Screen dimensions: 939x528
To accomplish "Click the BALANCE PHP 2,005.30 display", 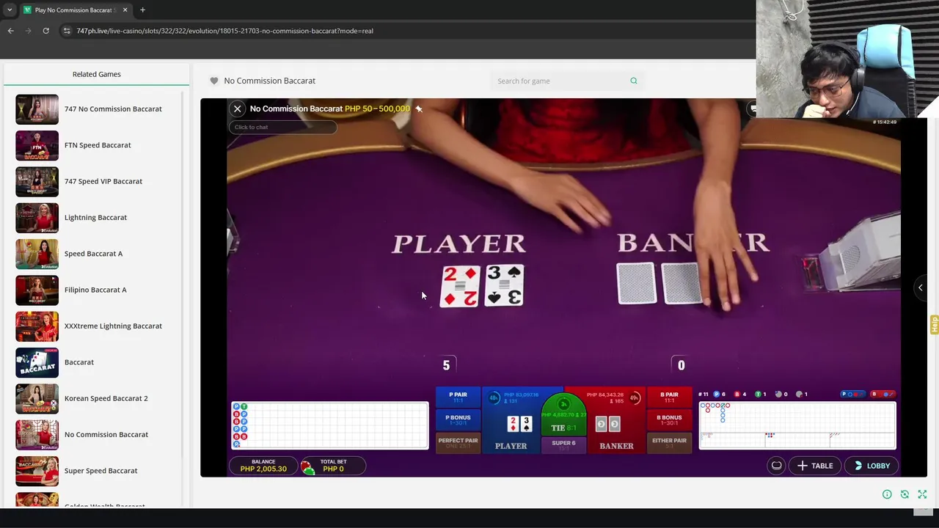I will point(263,466).
